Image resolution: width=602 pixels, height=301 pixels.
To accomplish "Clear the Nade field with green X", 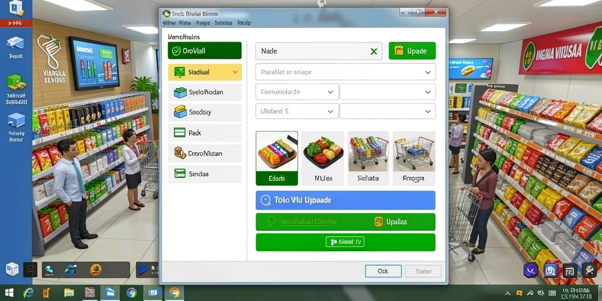I will tap(373, 51).
